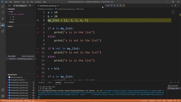181x102 pixels.
Task: Select the powershell terminal in the list
Action: [174, 86]
